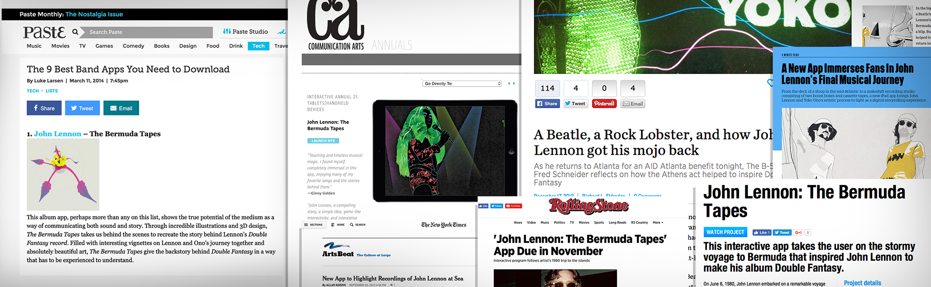Click the NYT Search magnifier
Viewport: 931px width, 287px height.
coord(358,225)
